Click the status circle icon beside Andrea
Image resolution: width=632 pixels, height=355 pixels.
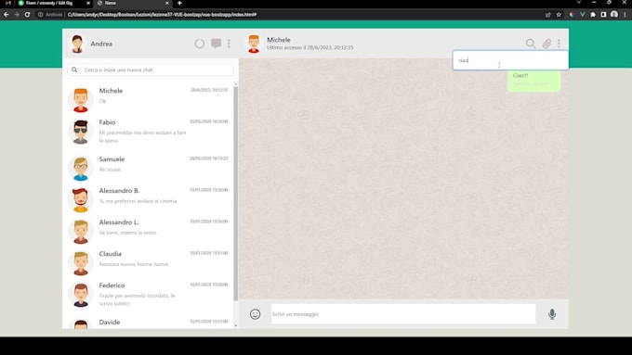(199, 44)
